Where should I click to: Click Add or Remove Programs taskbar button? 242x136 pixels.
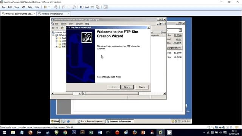click(90, 121)
